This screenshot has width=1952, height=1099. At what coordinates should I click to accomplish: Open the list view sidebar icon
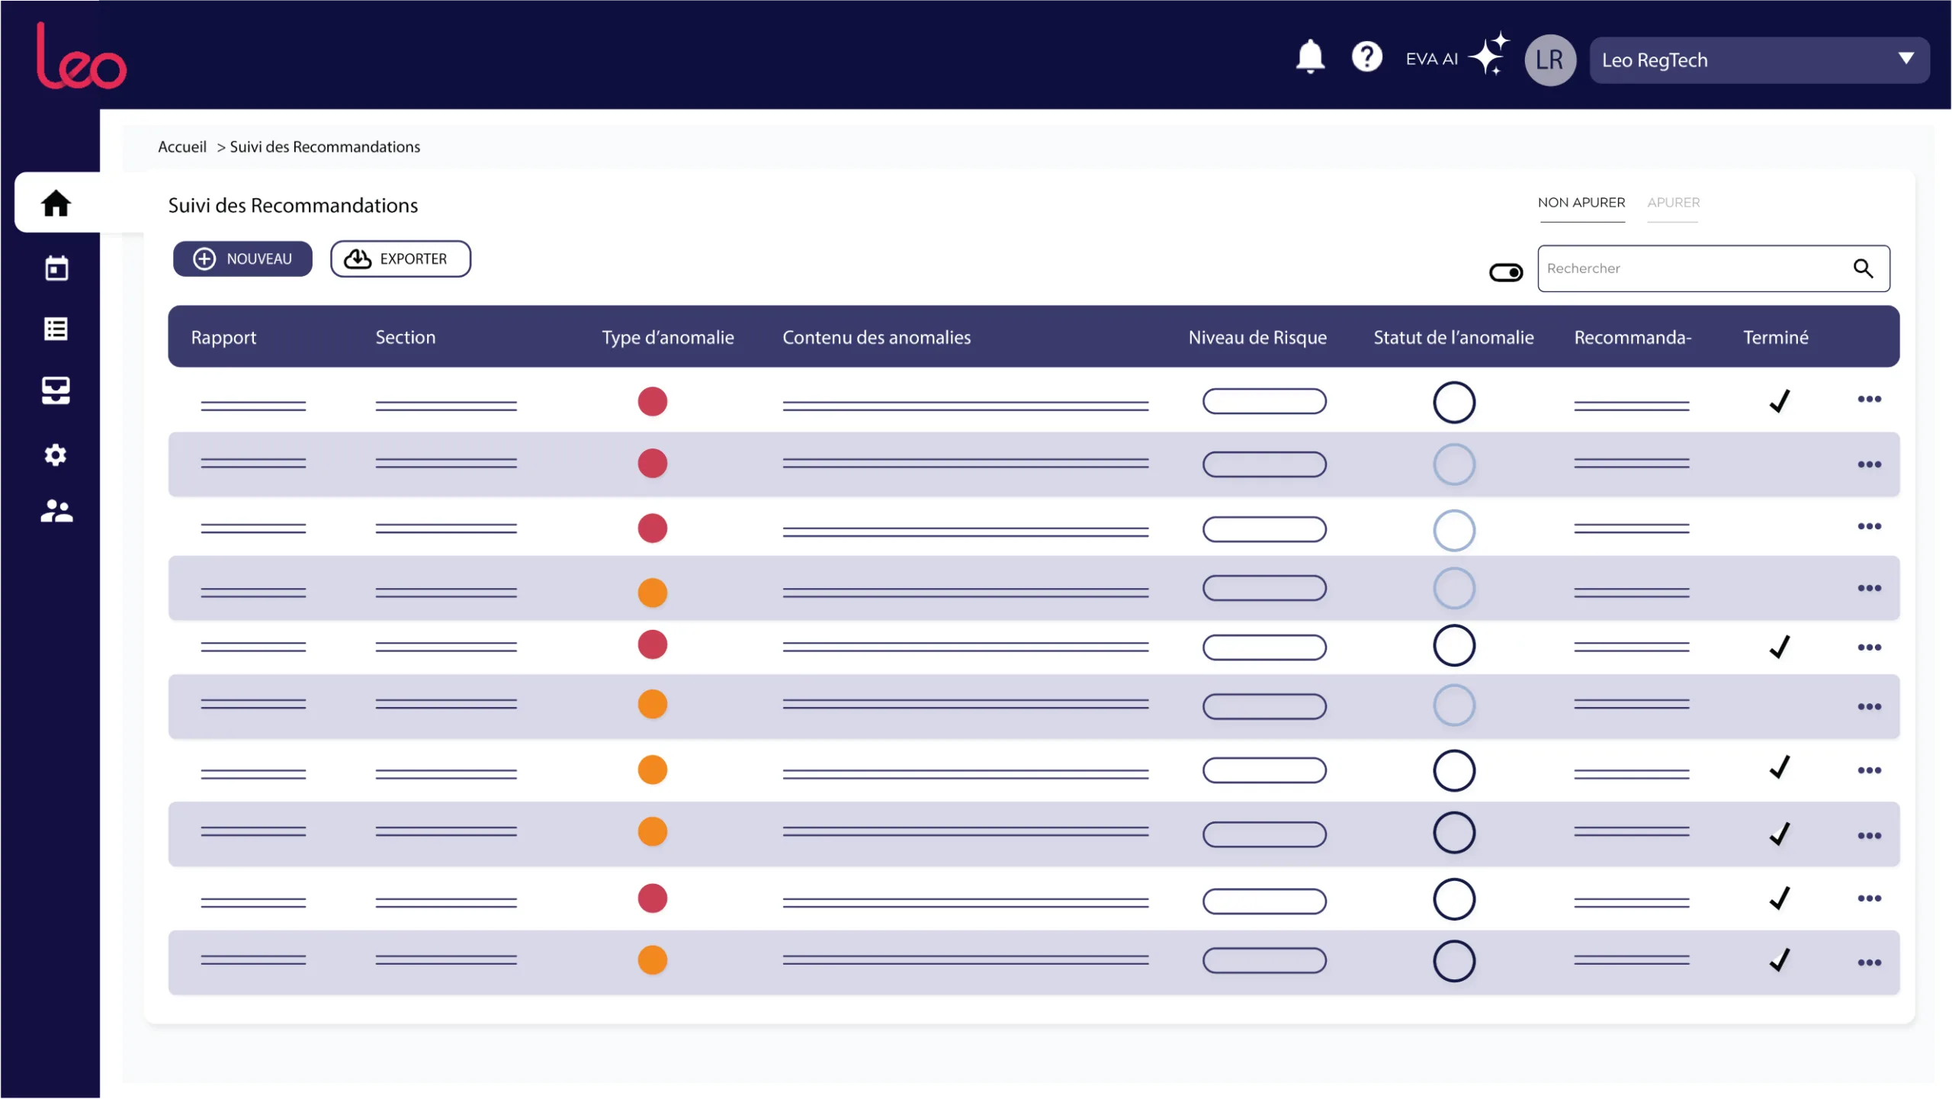tap(56, 329)
